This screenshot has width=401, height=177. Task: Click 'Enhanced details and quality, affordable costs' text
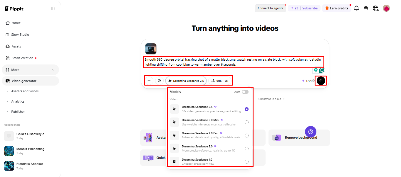(x=211, y=137)
